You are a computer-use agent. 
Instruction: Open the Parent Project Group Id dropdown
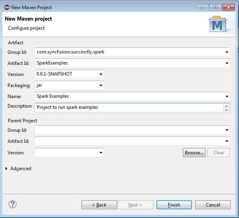[x=227, y=130]
